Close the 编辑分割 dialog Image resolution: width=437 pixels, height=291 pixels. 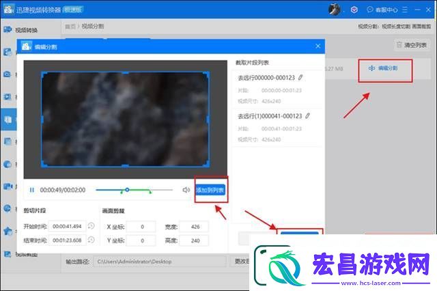coord(318,46)
